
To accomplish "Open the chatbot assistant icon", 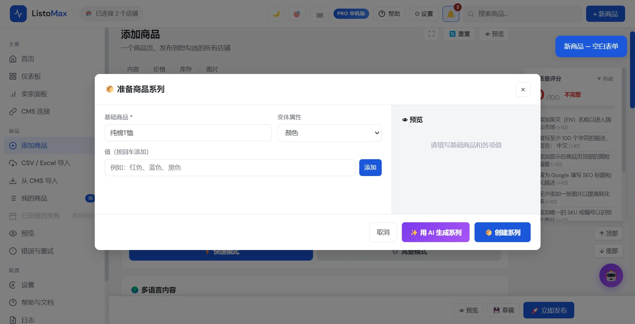I will pyautogui.click(x=611, y=275).
